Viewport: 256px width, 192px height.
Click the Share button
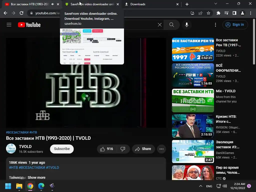[x=143, y=149]
